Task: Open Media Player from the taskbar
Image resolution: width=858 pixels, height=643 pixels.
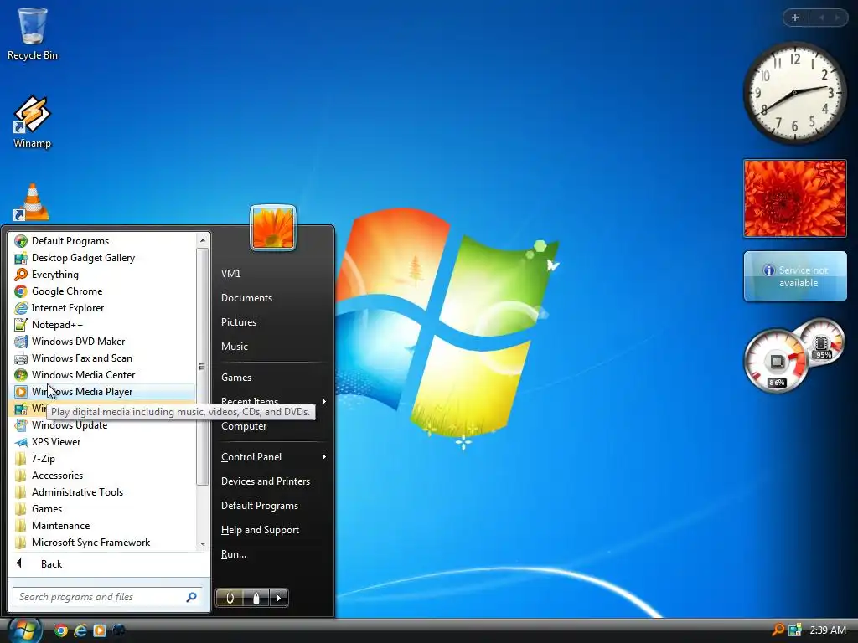Action: (100, 630)
